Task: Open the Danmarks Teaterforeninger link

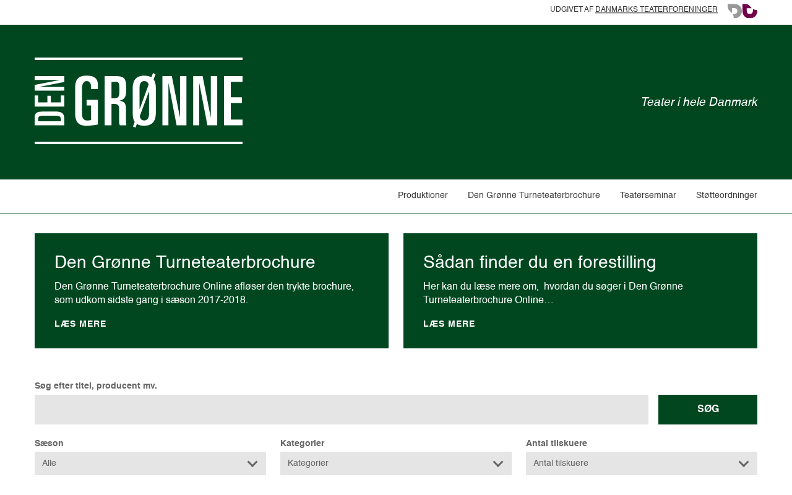Action: (656, 9)
